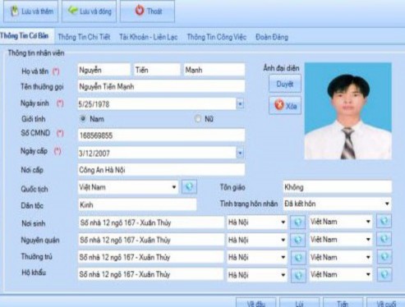This screenshot has height=307, width=405.
Task: Open the Nguyên quán Hà Nội province dropdown
Action: tap(283, 240)
